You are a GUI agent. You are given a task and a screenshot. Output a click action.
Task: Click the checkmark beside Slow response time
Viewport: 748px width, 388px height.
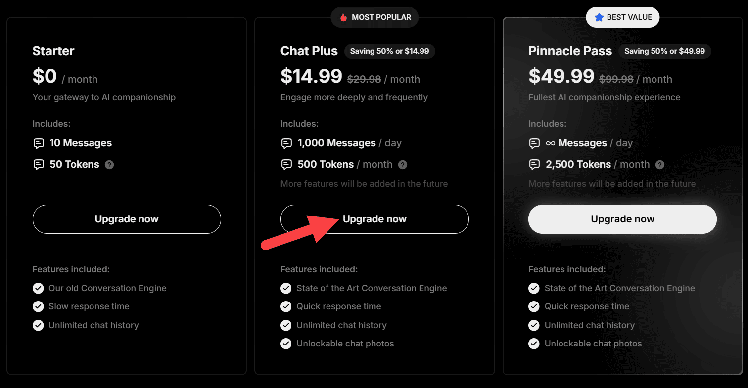(38, 306)
